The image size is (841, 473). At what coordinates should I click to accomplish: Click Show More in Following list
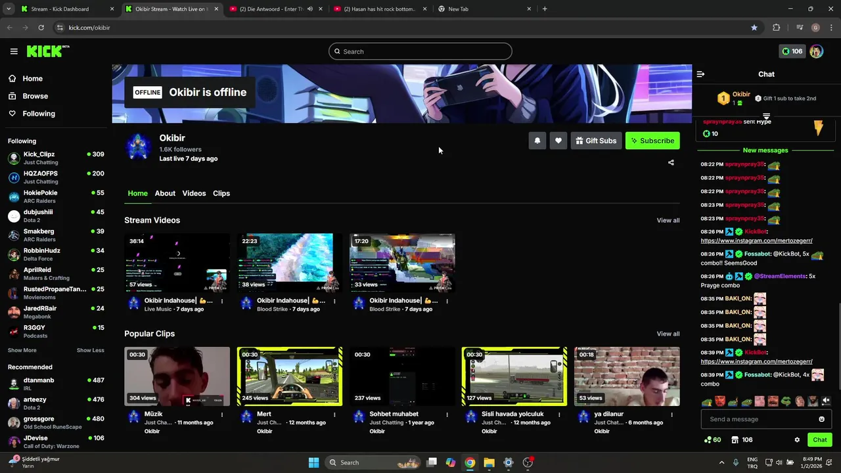click(22, 350)
